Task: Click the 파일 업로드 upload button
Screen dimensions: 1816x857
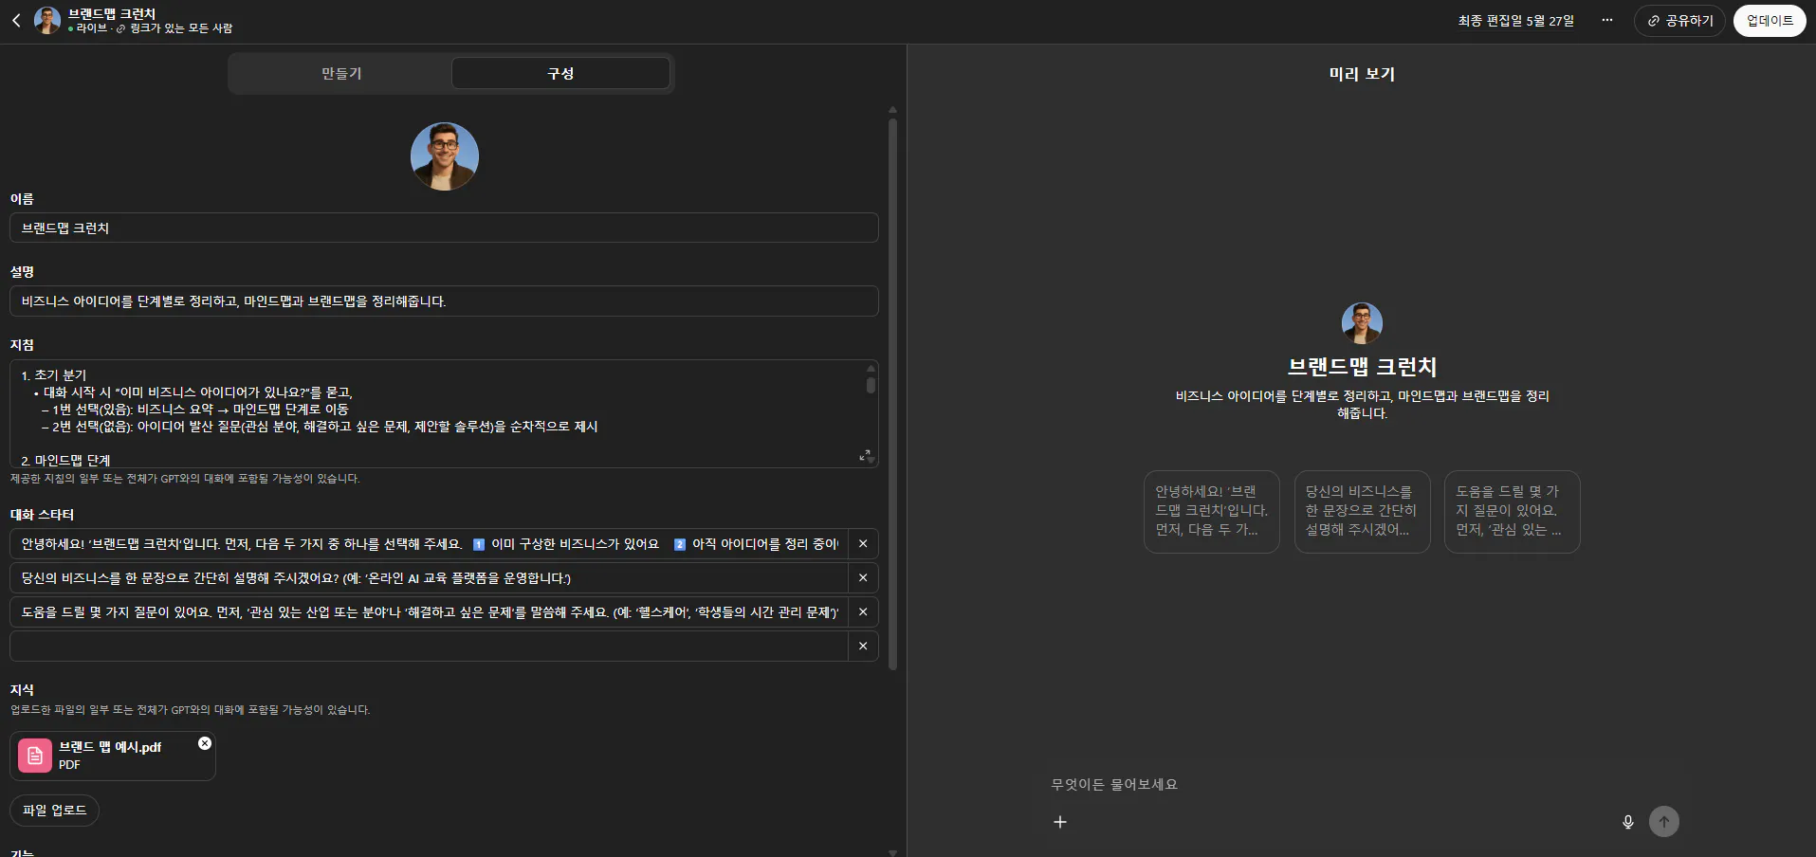Action: (54, 811)
